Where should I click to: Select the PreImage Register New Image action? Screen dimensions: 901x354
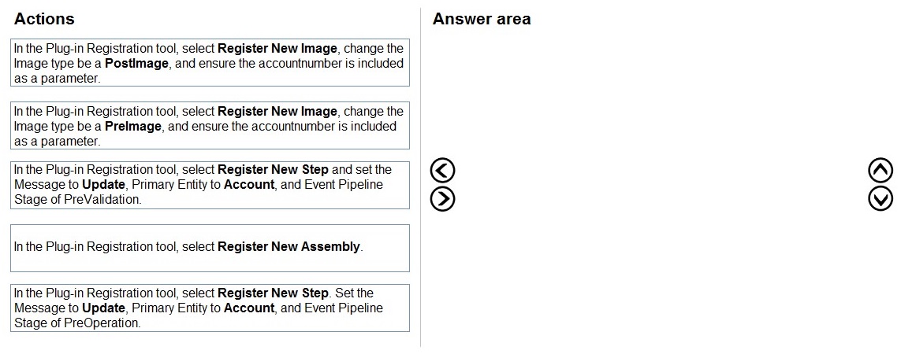click(x=210, y=126)
